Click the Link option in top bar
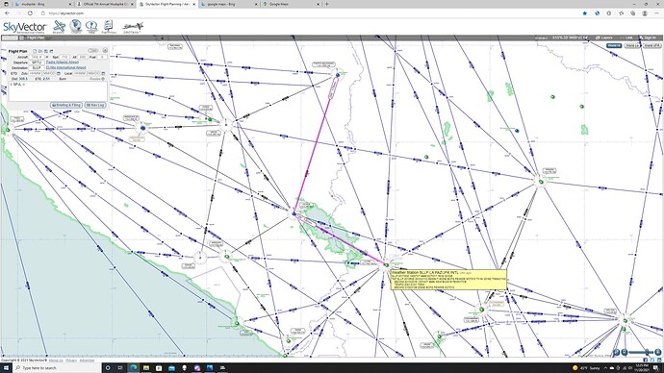The height and width of the screenshot is (373, 664). click(626, 37)
